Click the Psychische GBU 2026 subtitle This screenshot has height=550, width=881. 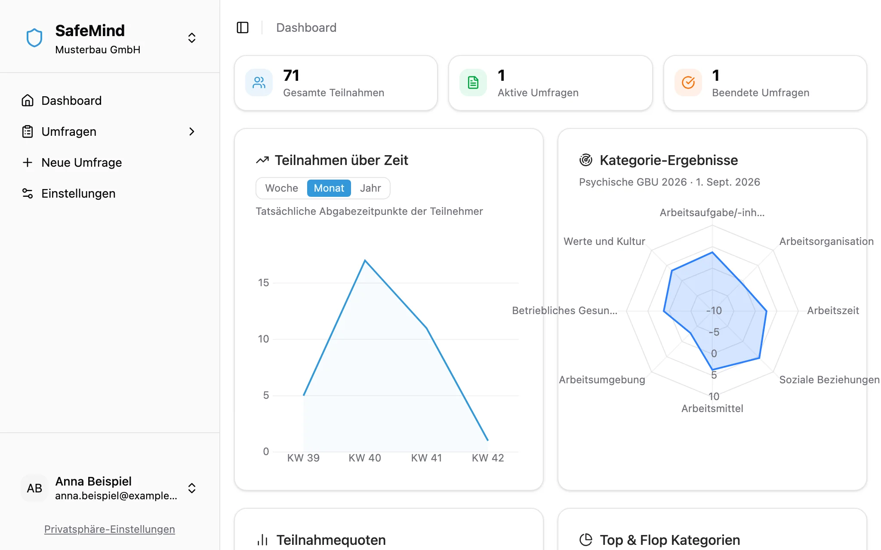point(669,182)
